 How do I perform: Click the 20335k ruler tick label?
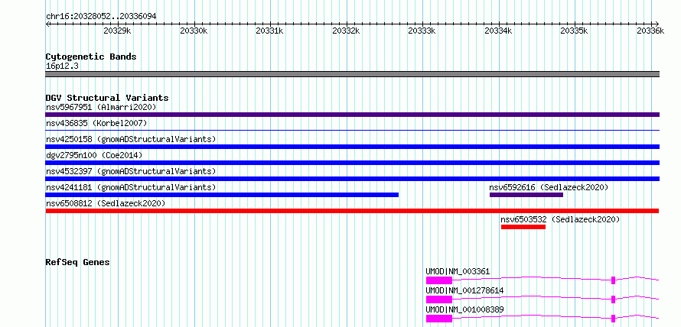click(575, 31)
